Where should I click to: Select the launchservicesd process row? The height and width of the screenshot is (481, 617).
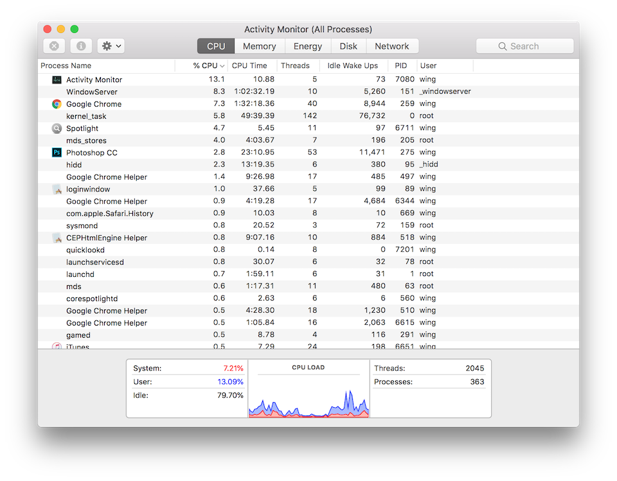coord(308,262)
